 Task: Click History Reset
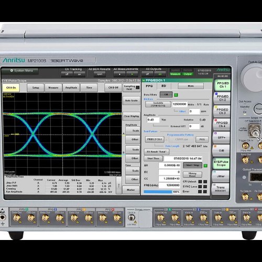(x=192, y=174)
